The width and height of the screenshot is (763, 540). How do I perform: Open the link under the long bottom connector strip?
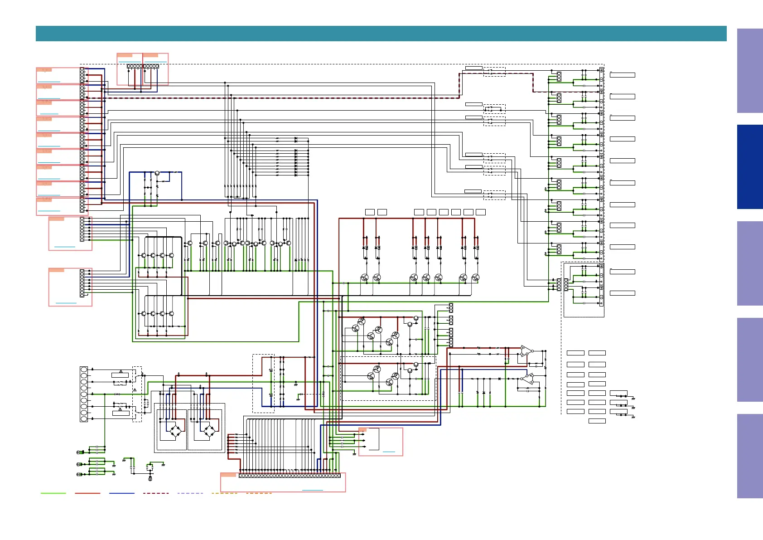(313, 490)
